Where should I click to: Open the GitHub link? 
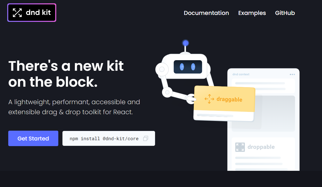coord(285,13)
